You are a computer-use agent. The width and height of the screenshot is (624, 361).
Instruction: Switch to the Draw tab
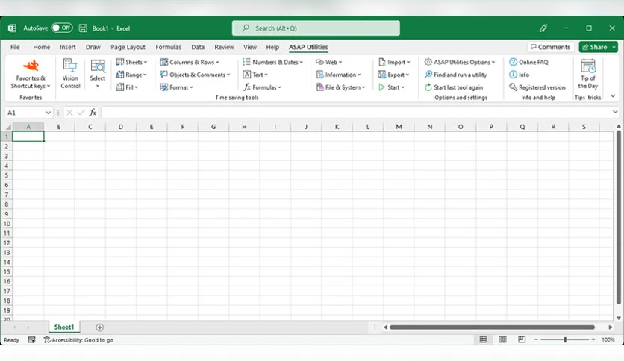(93, 47)
